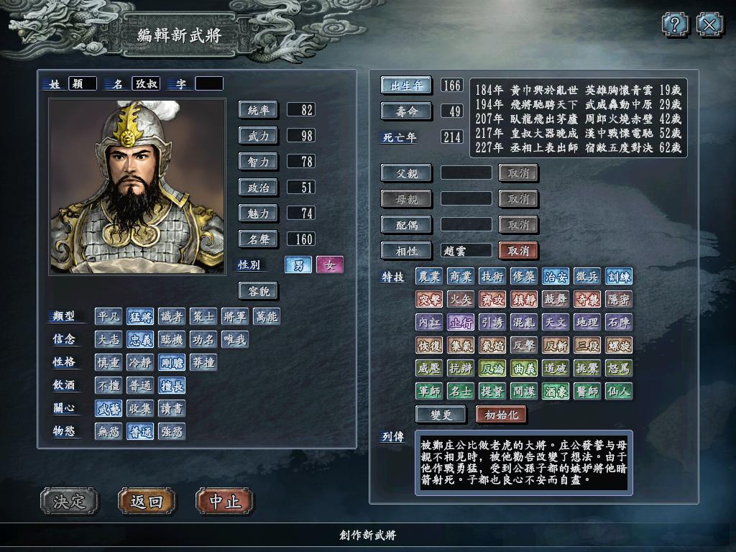
Task: Open the 父親 selection
Action: tap(407, 173)
